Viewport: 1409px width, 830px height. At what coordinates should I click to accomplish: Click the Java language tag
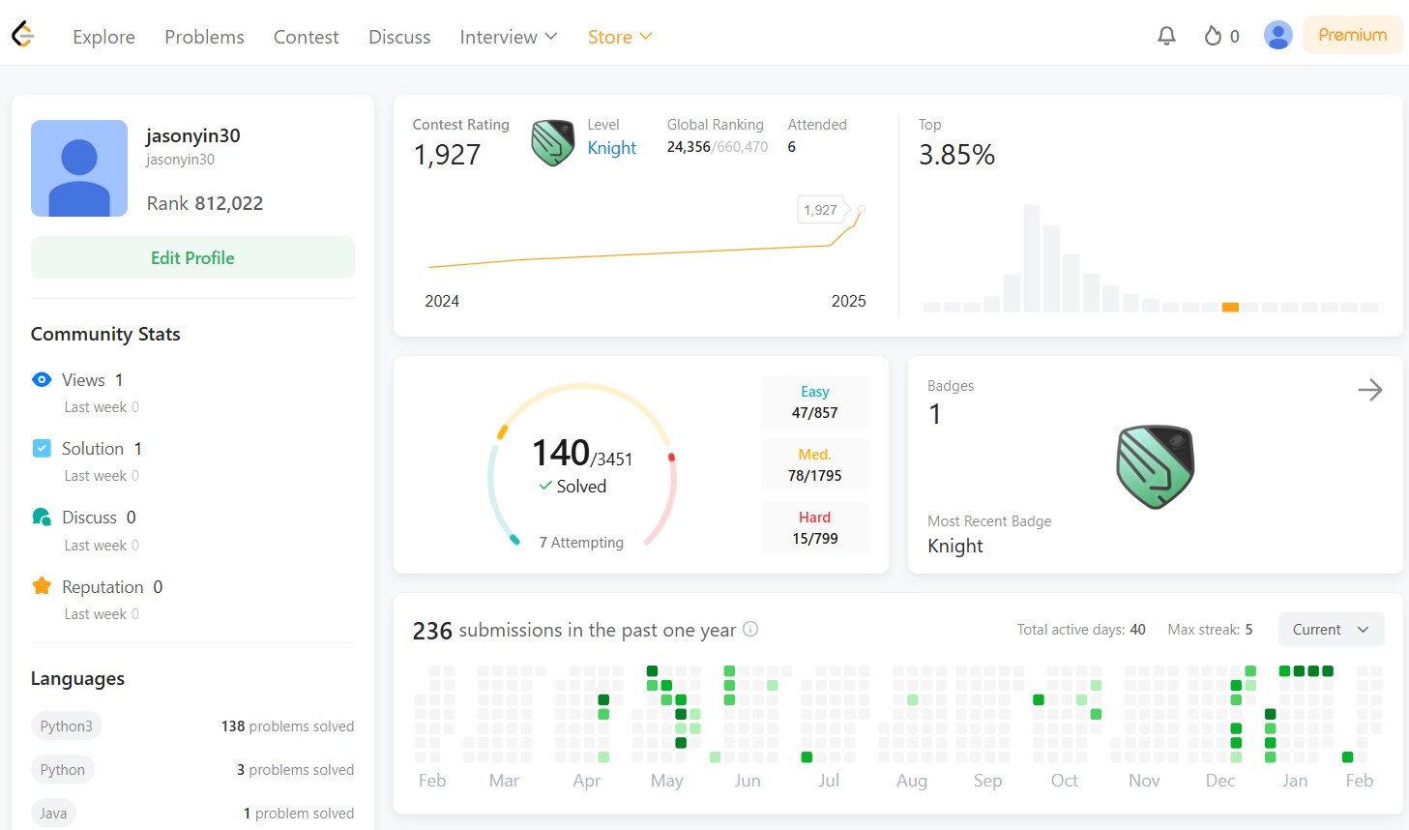(x=53, y=813)
